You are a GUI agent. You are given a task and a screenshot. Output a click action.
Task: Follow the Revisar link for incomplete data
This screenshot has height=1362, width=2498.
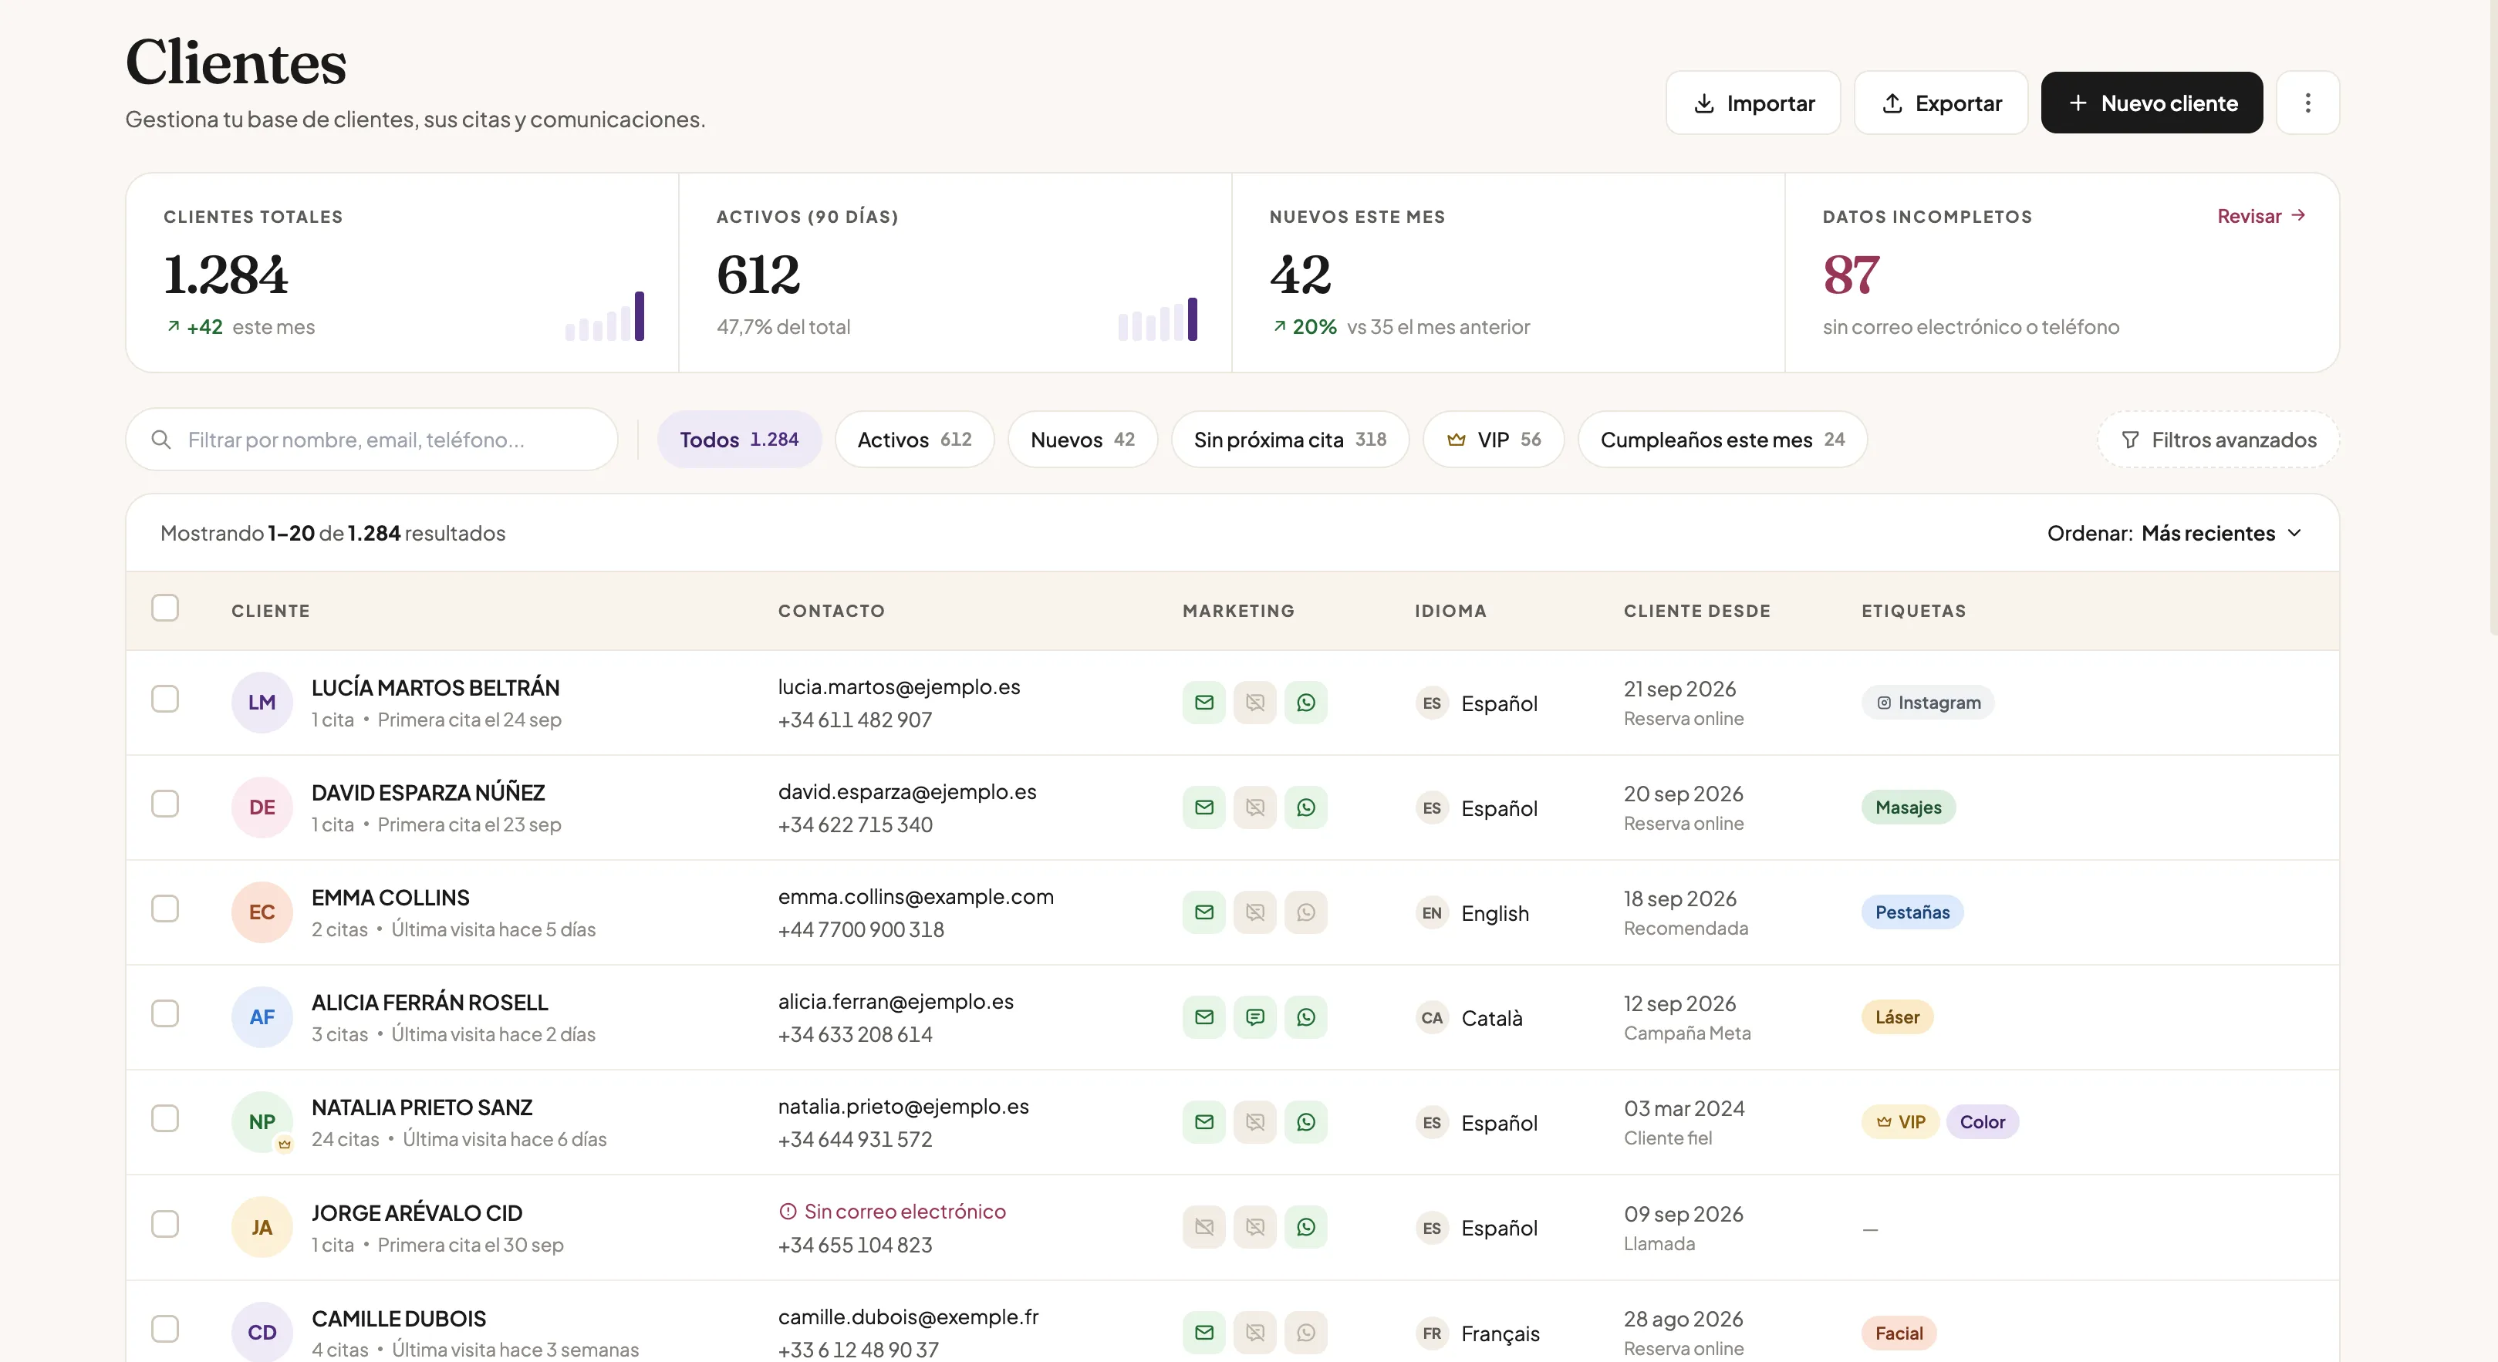(2260, 216)
